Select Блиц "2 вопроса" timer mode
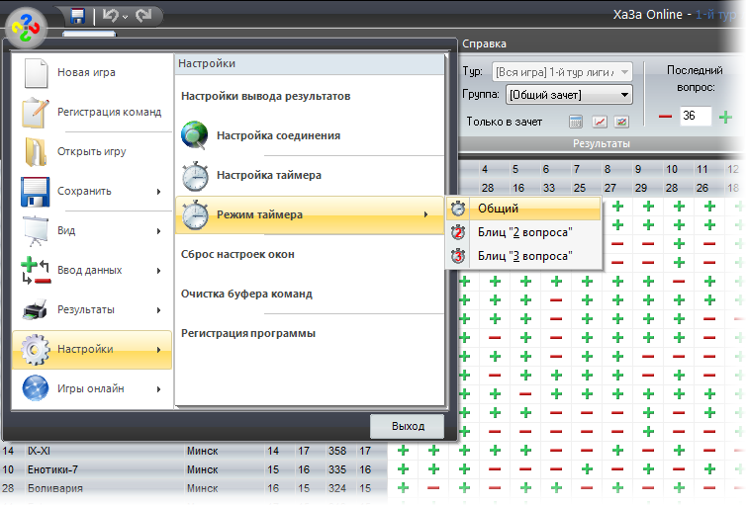 [x=524, y=232]
